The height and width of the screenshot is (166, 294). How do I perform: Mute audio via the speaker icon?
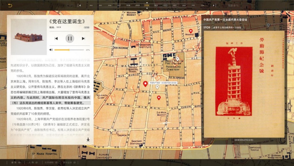51,50
